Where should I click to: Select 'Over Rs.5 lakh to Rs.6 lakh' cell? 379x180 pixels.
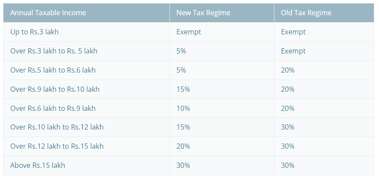tap(53, 70)
